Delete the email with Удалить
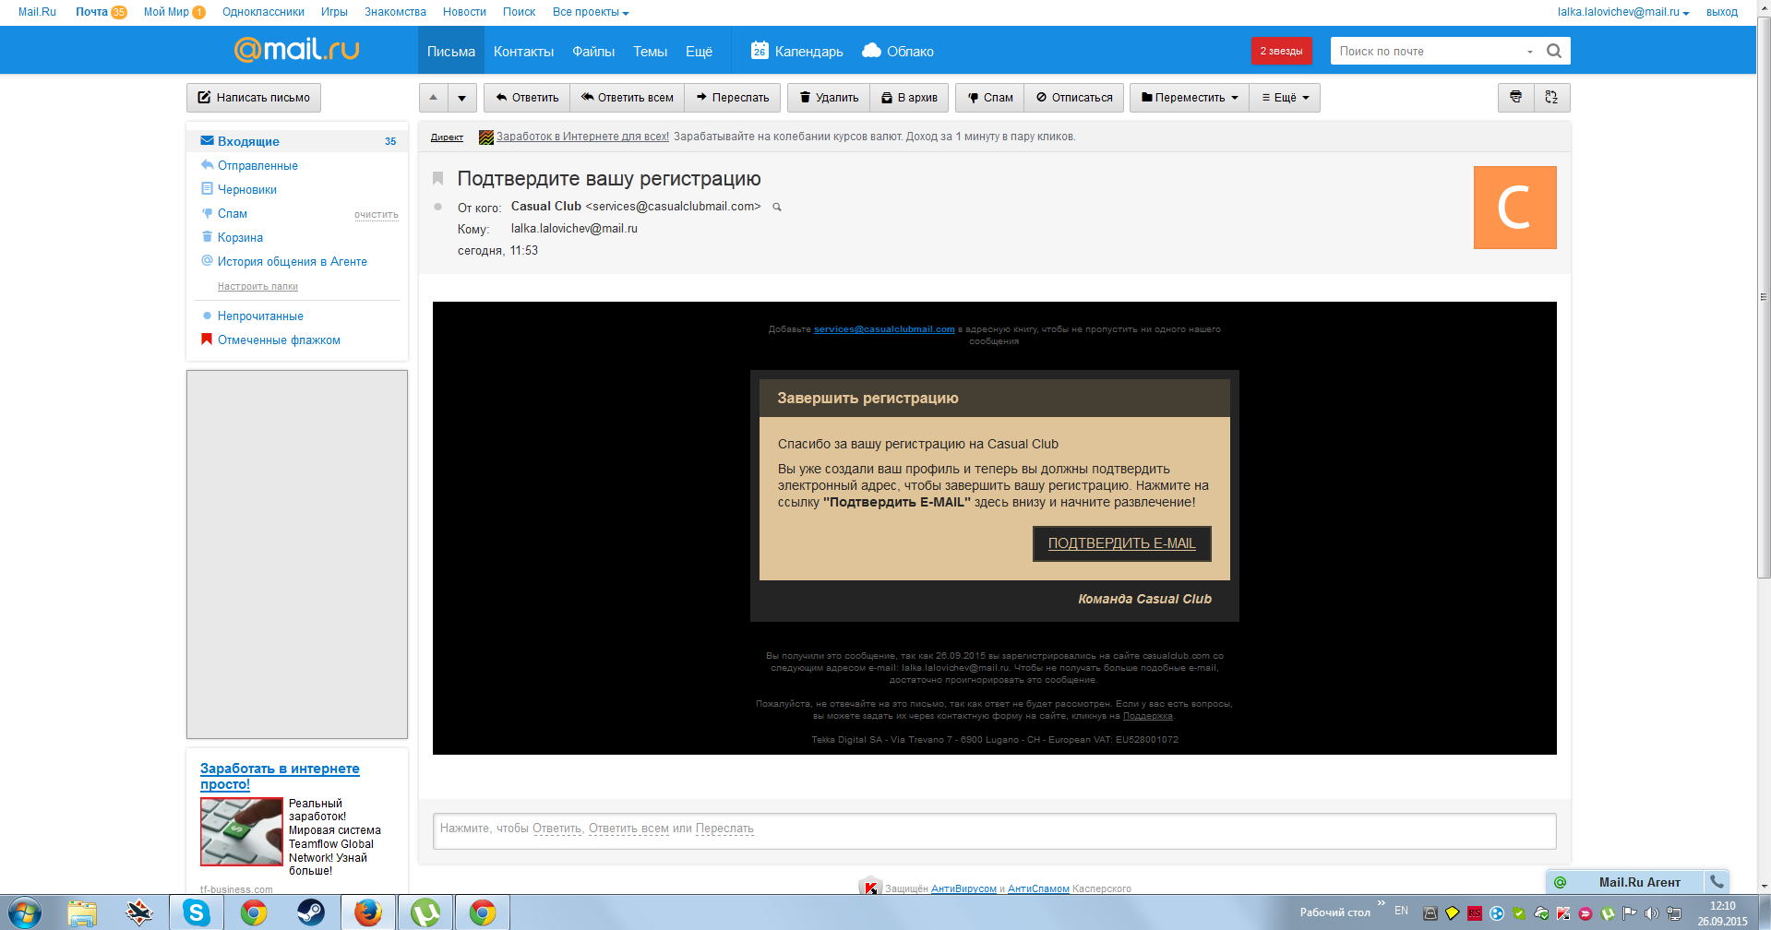 (829, 98)
